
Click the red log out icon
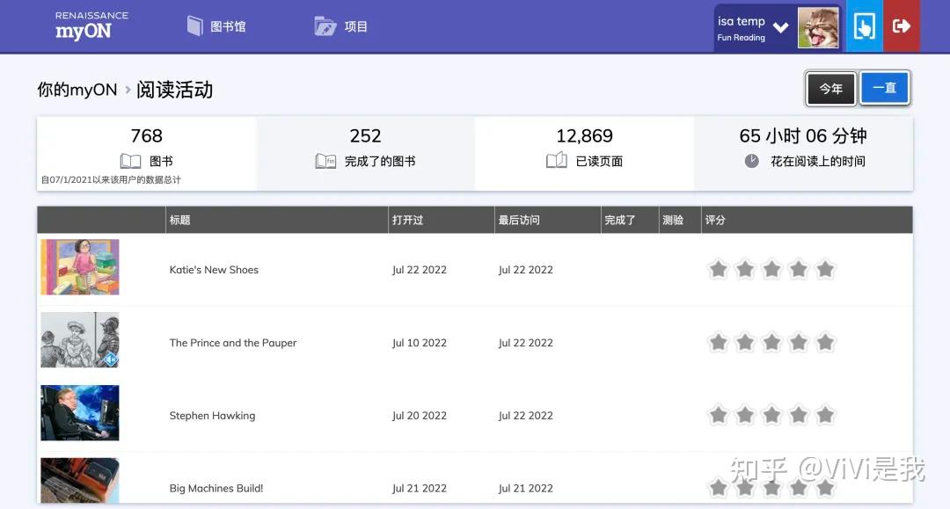pos(902,25)
